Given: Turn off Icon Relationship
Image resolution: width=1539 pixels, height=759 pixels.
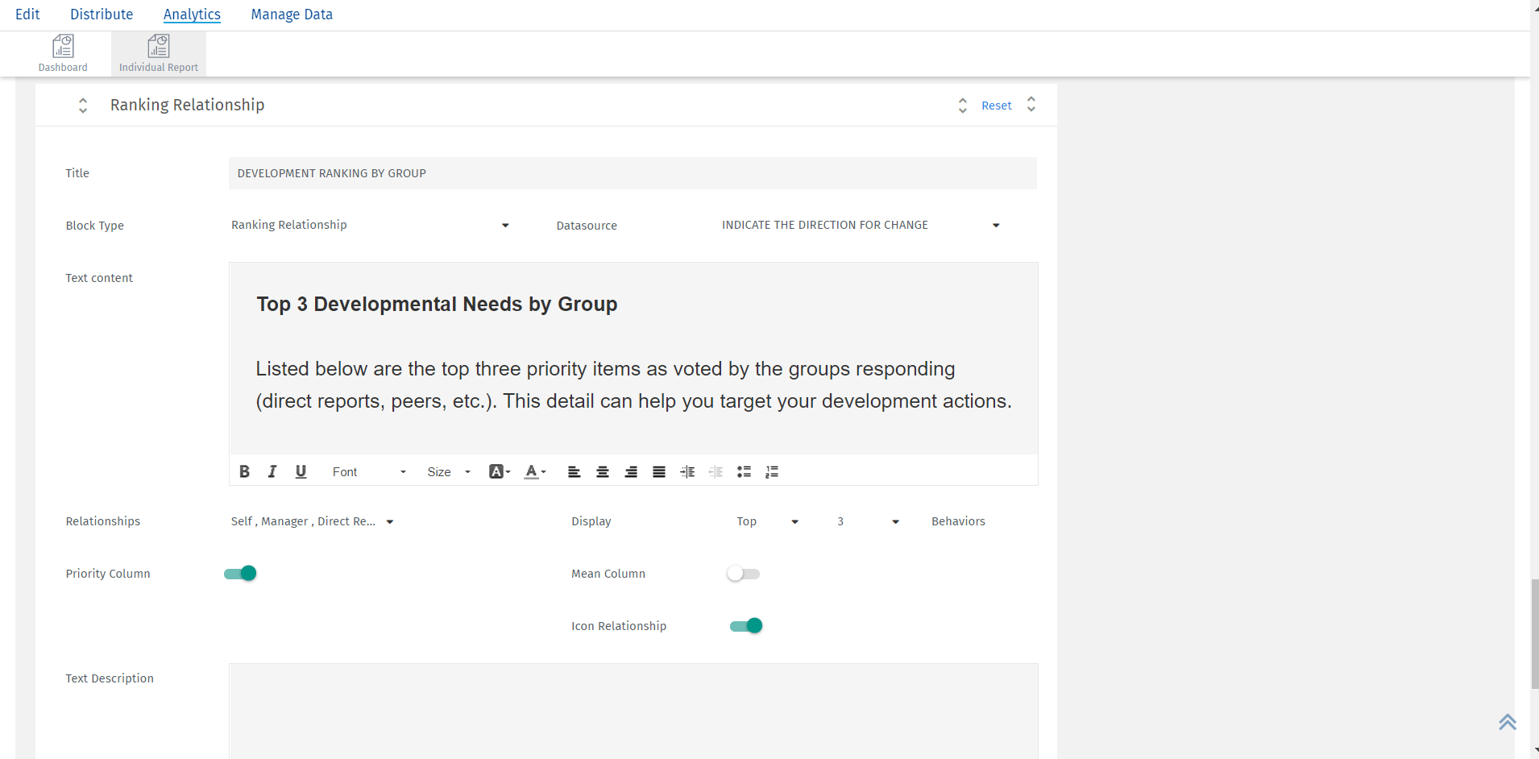Looking at the screenshot, I should click(745, 625).
